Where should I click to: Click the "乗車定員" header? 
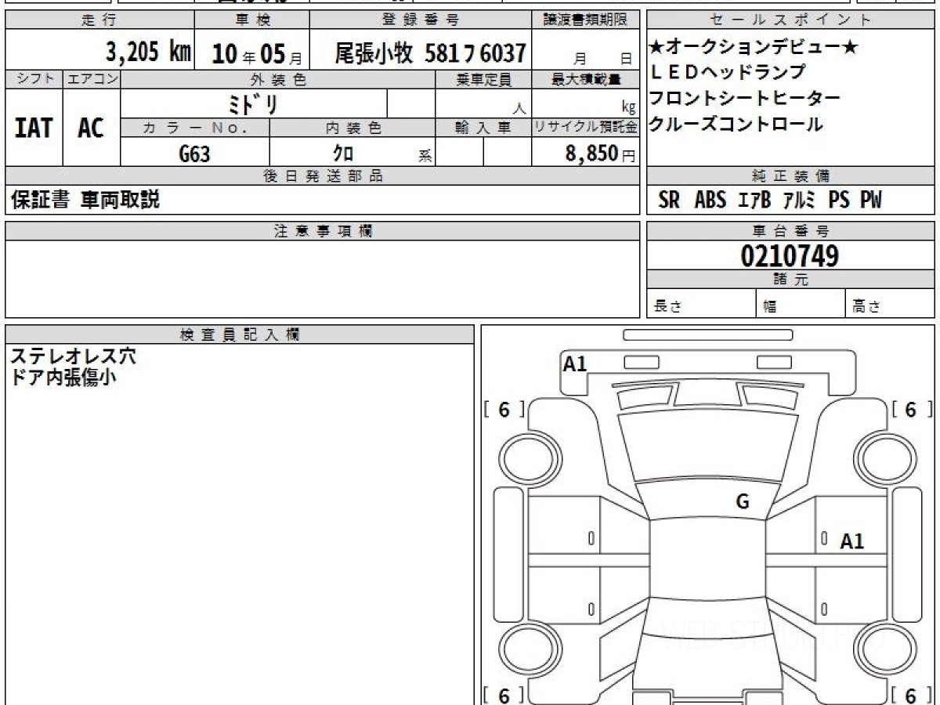(x=483, y=79)
